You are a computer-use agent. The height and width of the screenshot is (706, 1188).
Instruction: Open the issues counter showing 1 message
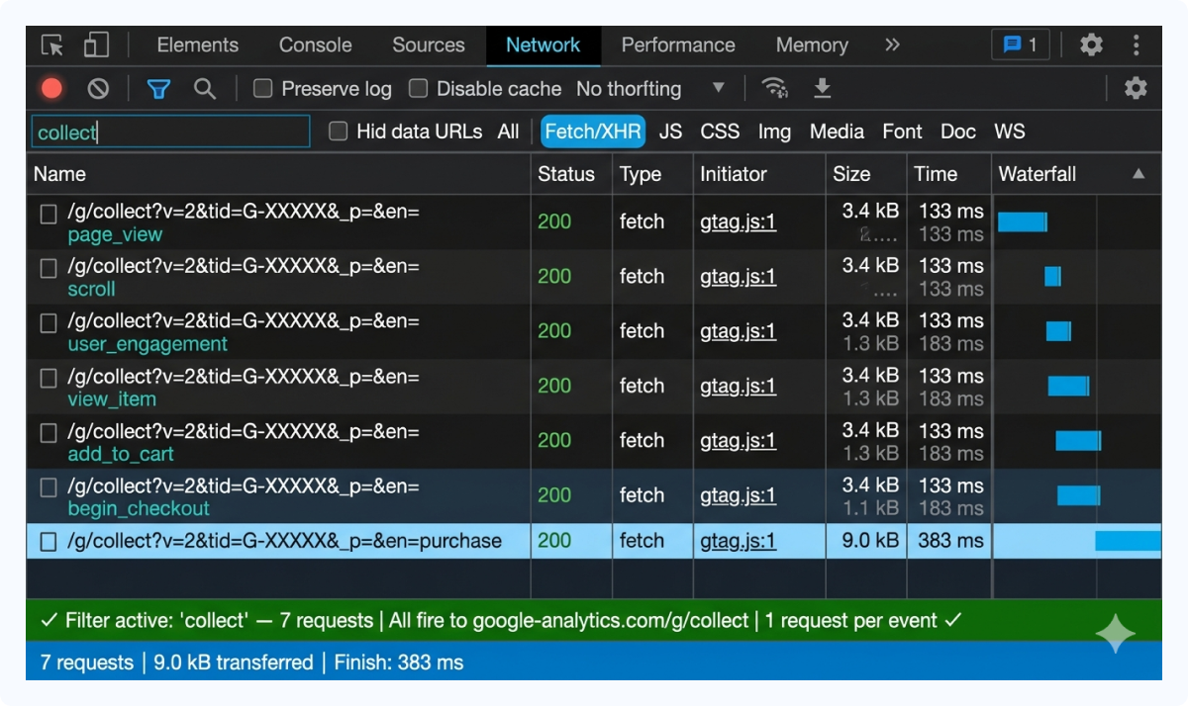tap(1020, 44)
